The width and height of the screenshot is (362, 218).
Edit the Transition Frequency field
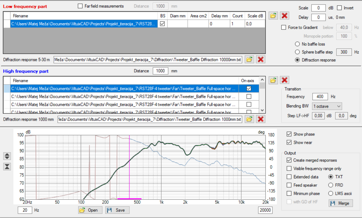[320, 96]
